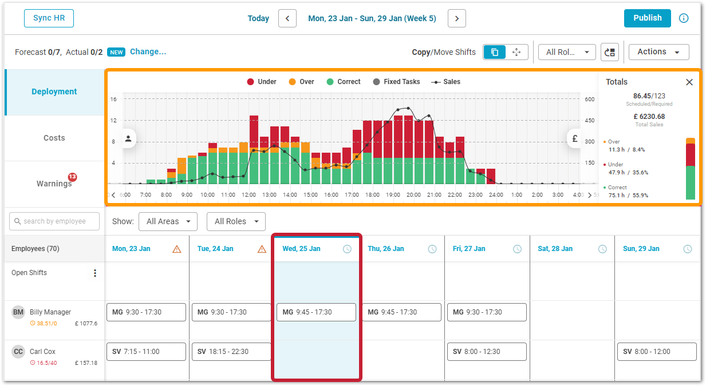The height and width of the screenshot is (386, 706).
Task: Switch to the Costs tab
Action: tap(54, 138)
